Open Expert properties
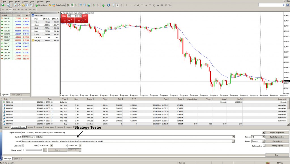 277,132
